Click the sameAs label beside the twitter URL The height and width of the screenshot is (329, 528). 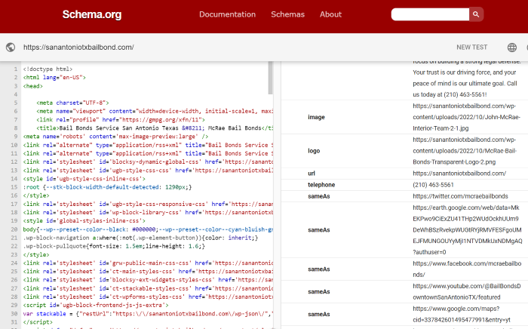click(x=319, y=196)
